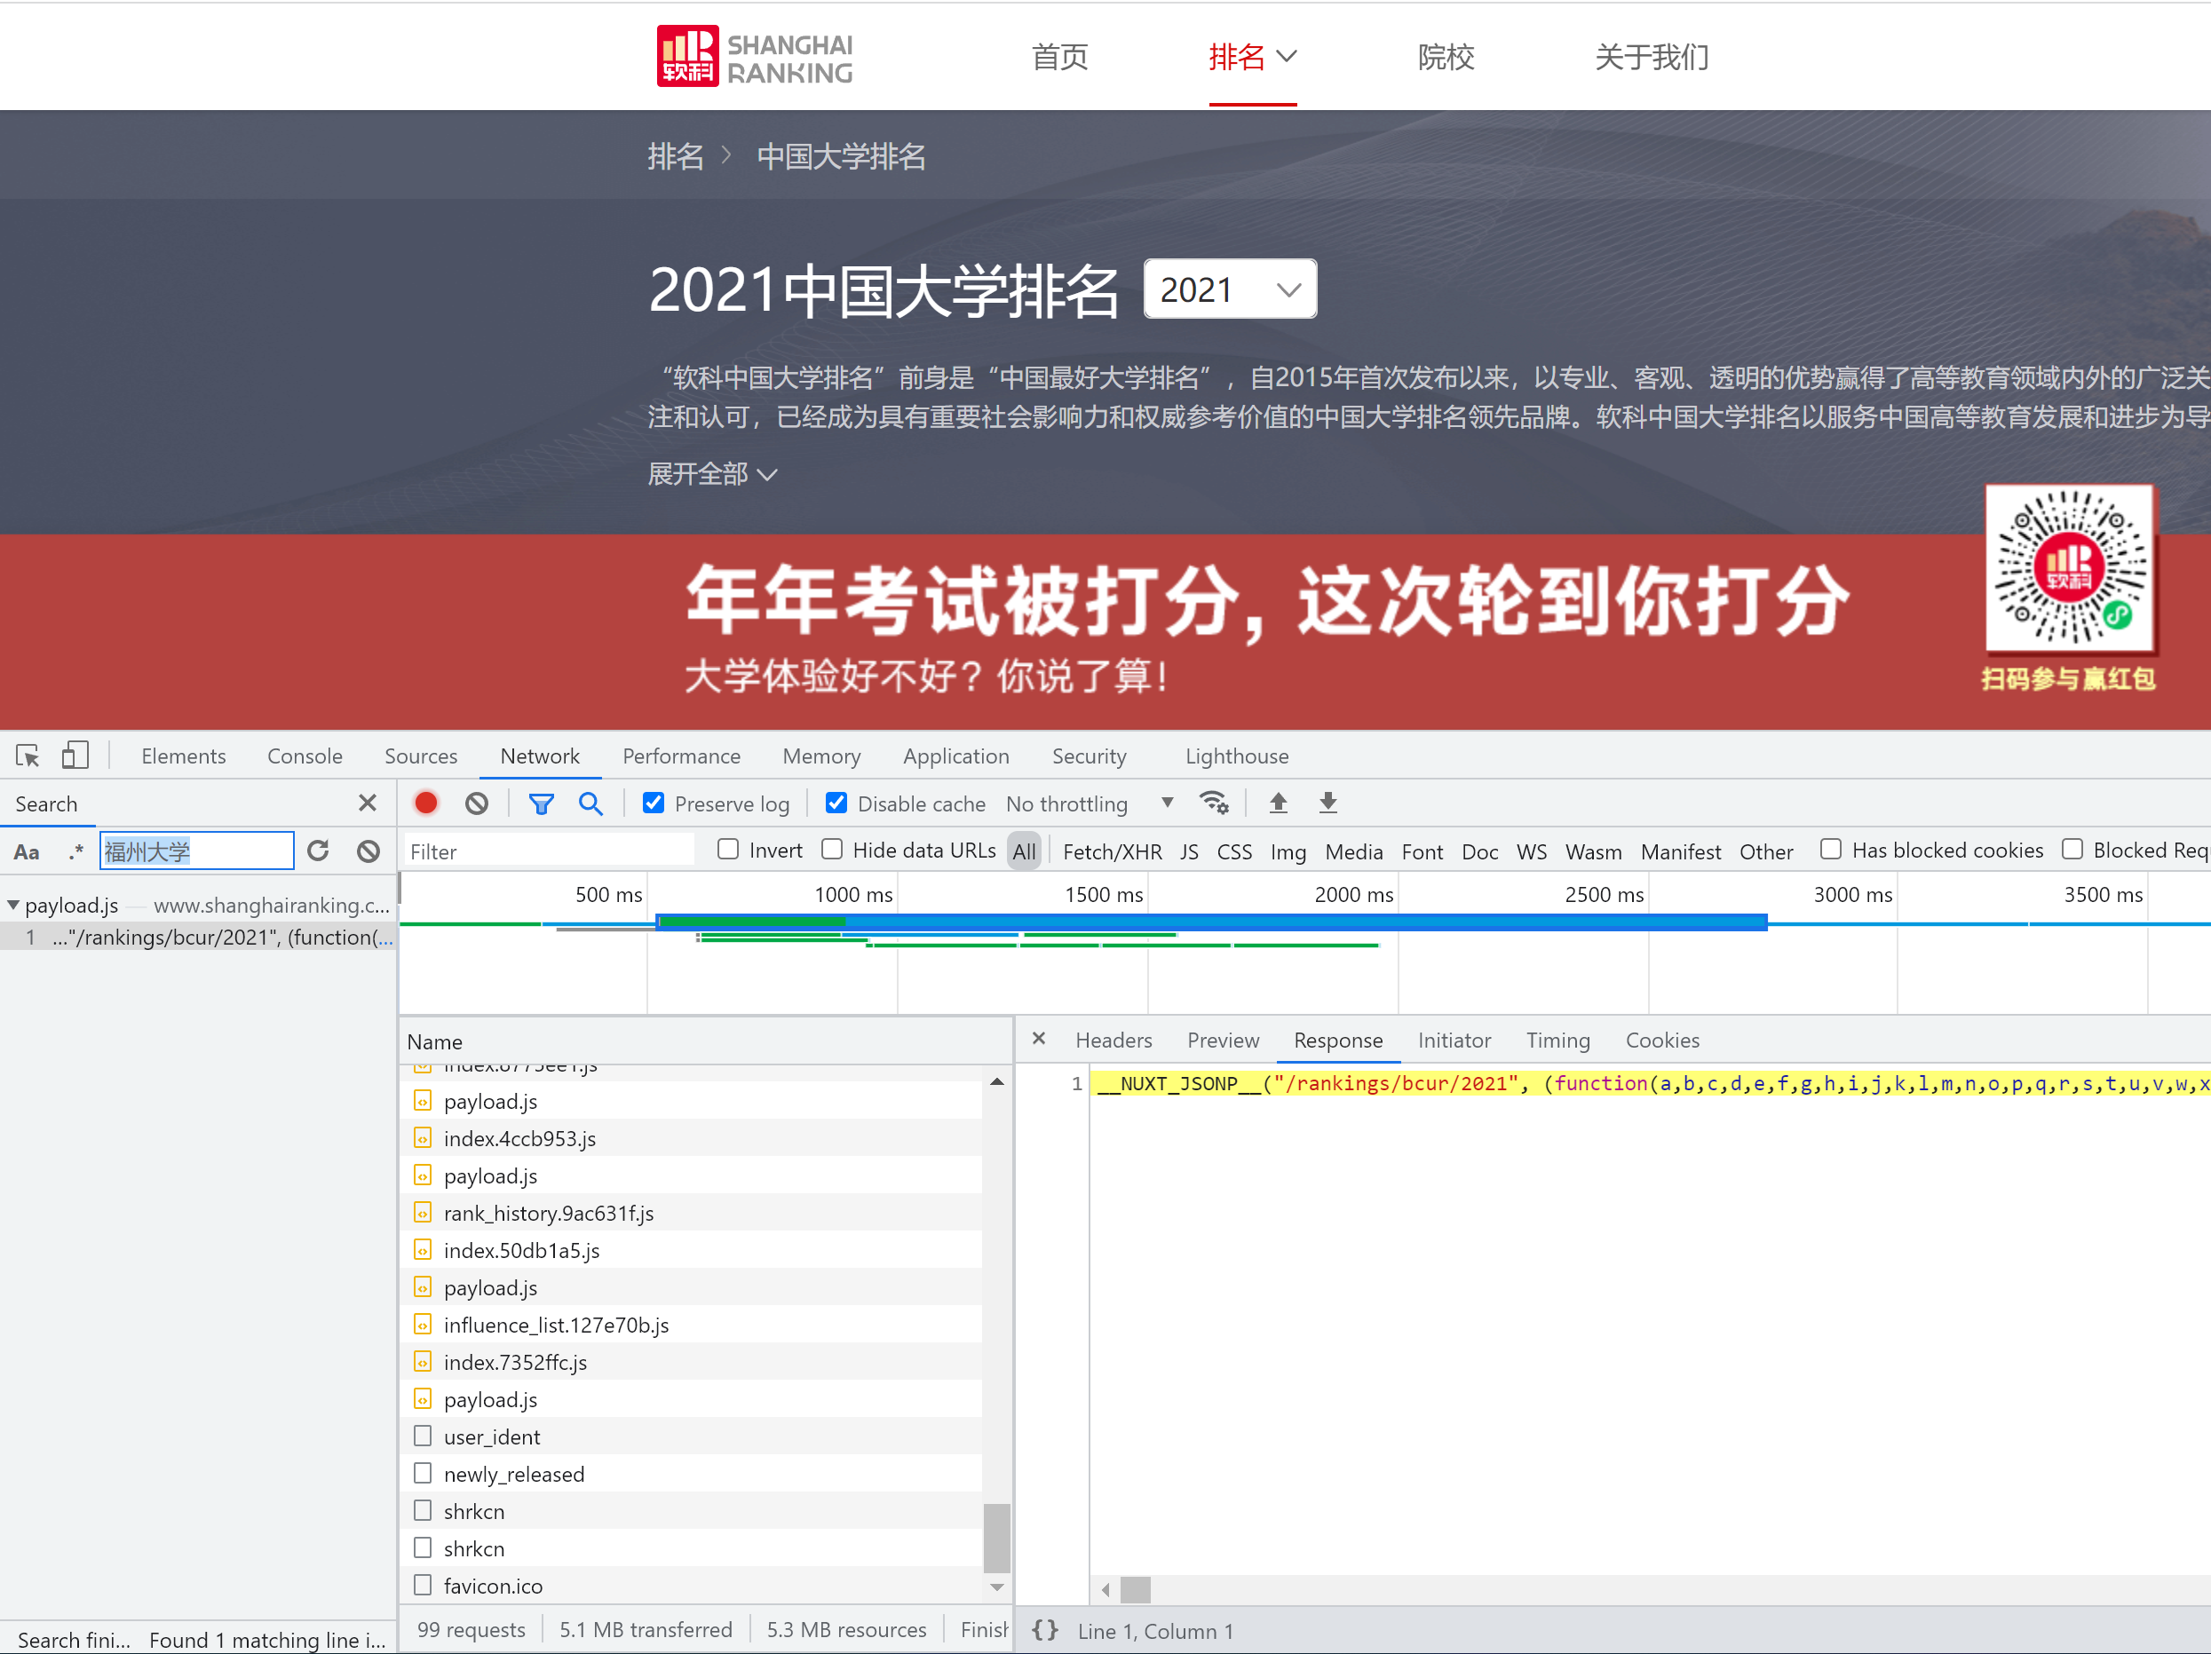Open the 2021 year dropdown
The width and height of the screenshot is (2211, 1654).
coord(1230,289)
